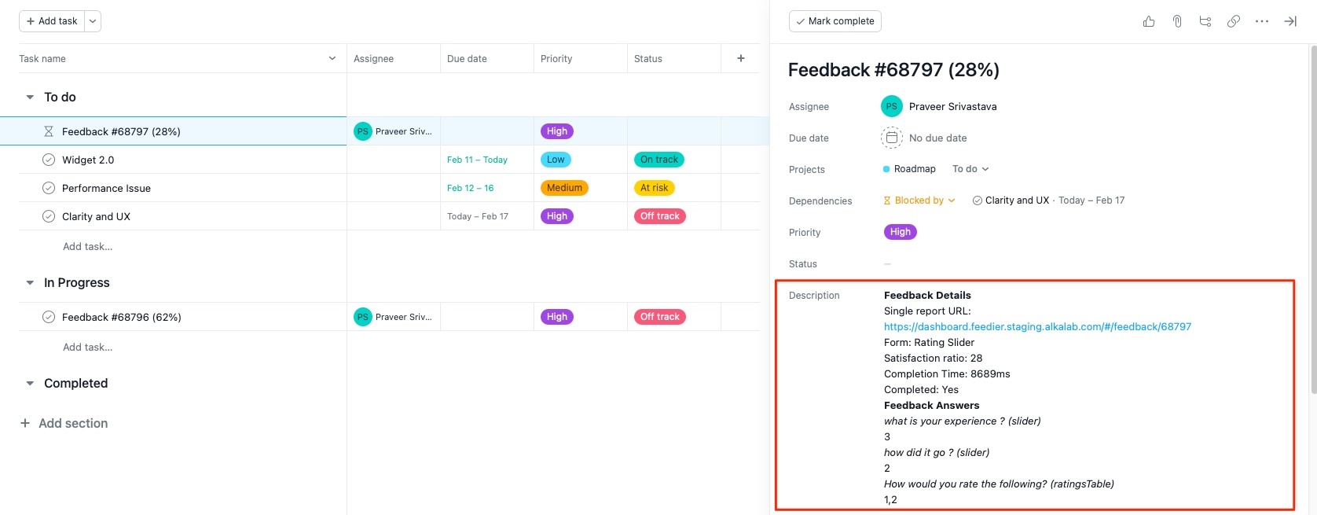The image size is (1317, 515).
Task: Click High priority tag on Clarity and UX row
Action: 557,216
